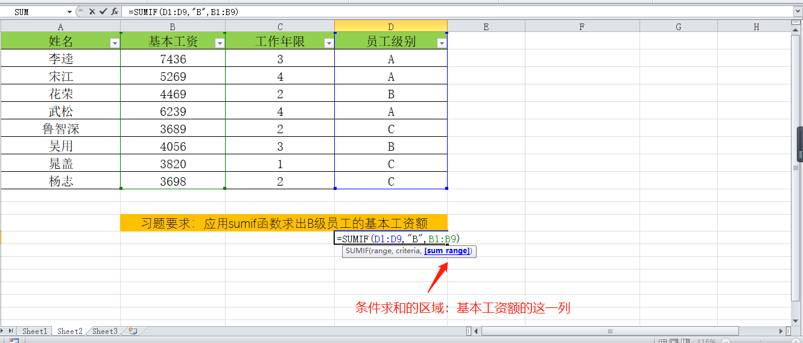
Task: Open the Insert Function fx dialog
Action: 114,11
